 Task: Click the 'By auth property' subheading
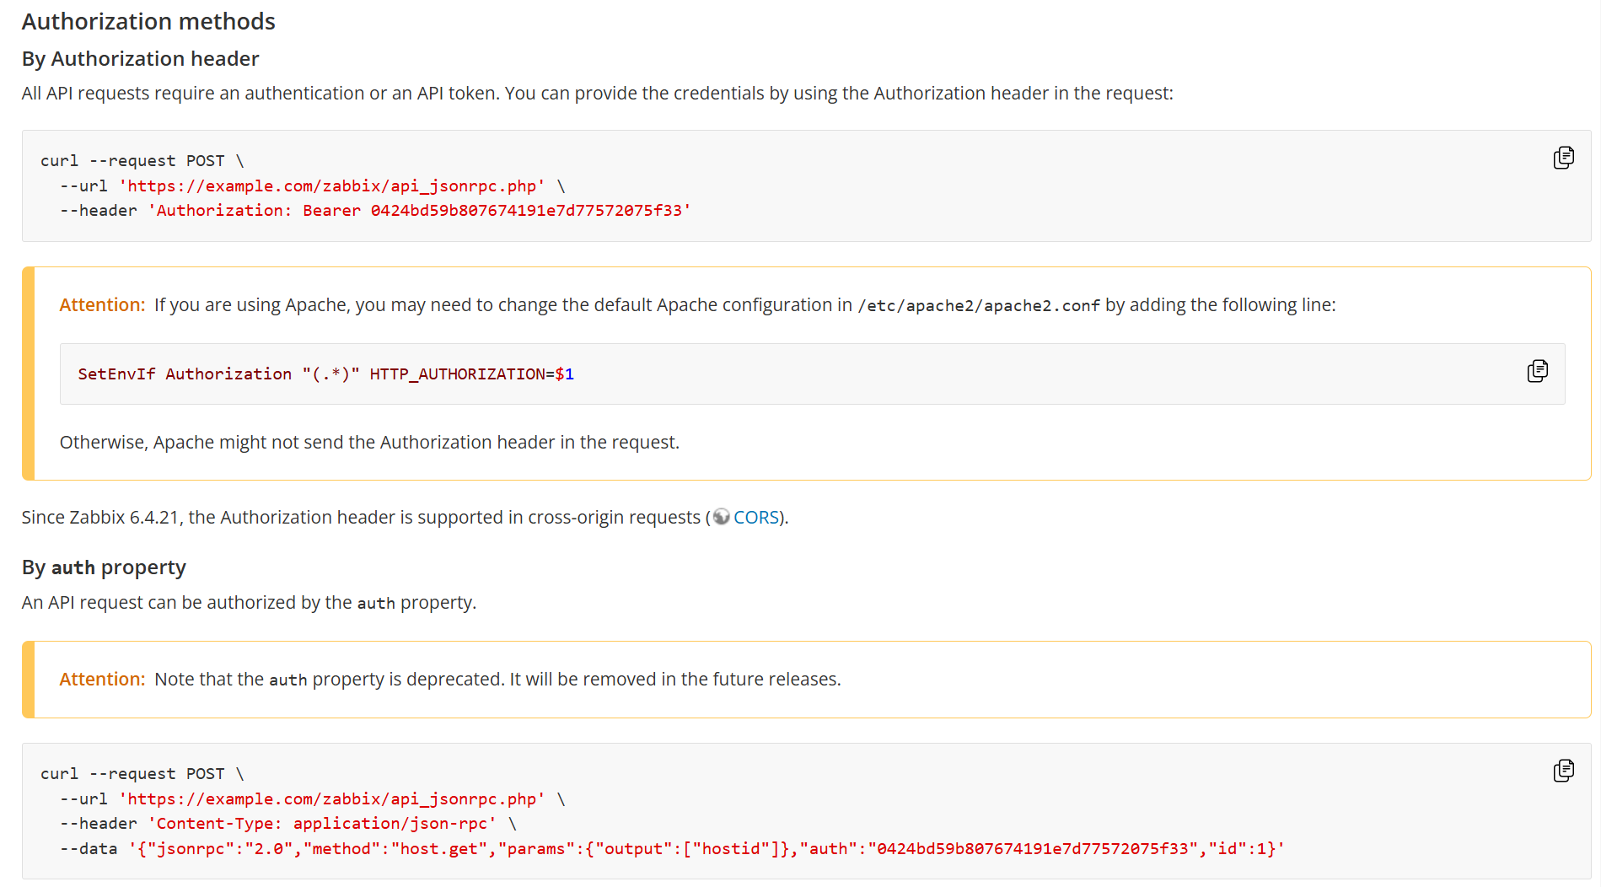click(x=104, y=567)
